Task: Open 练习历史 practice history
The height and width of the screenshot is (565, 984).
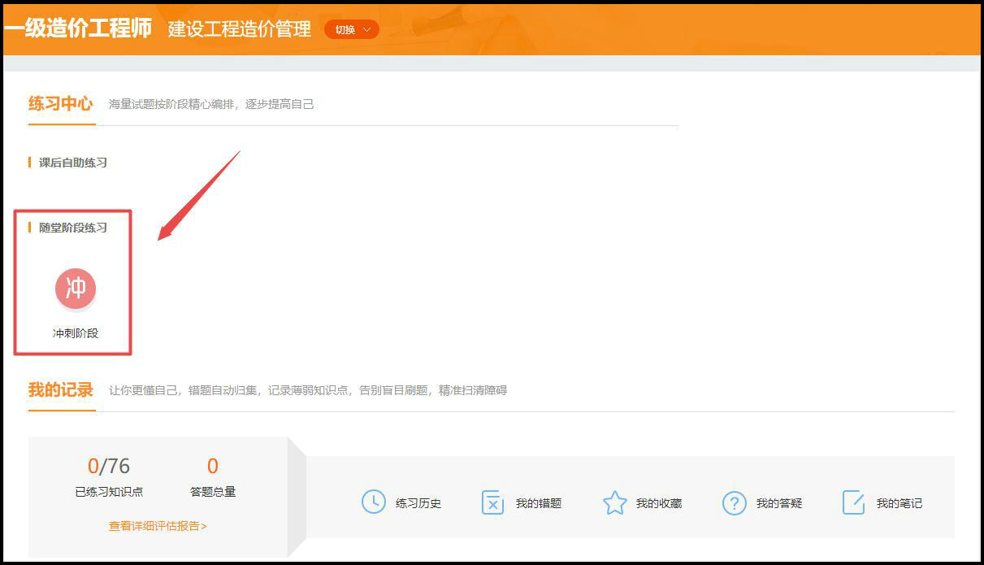Action: [x=420, y=502]
